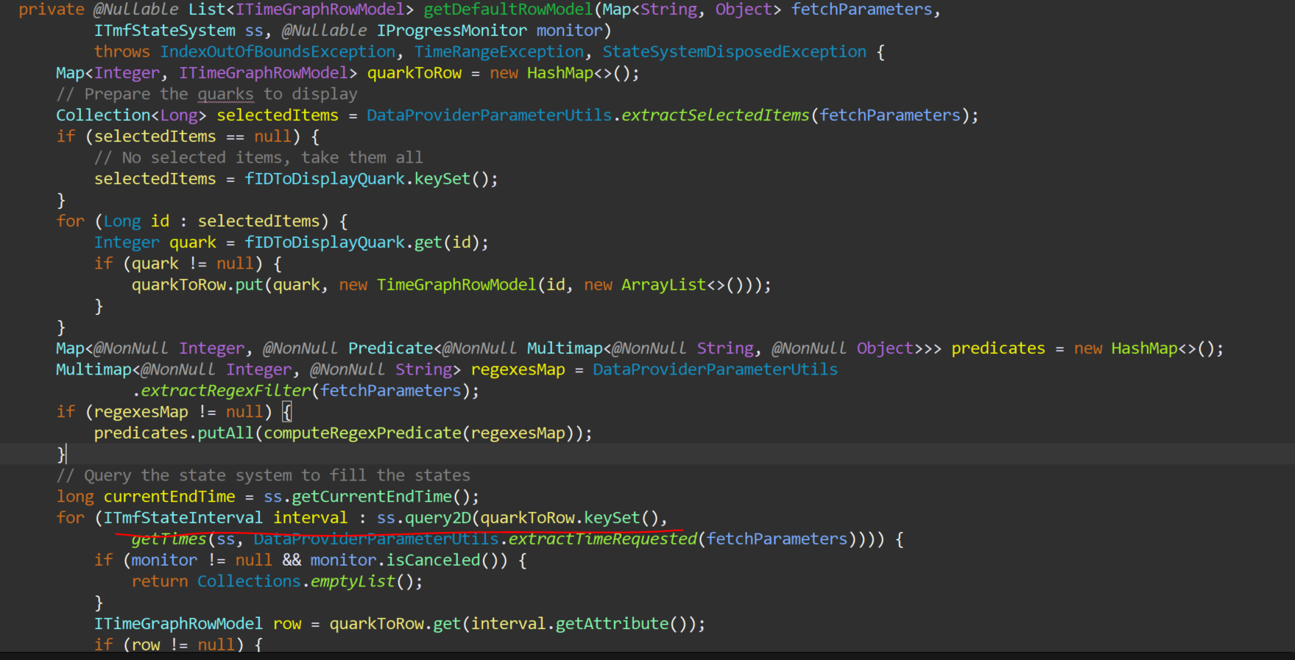
Task: Click the 'No selected items' comment line
Action: click(x=258, y=157)
